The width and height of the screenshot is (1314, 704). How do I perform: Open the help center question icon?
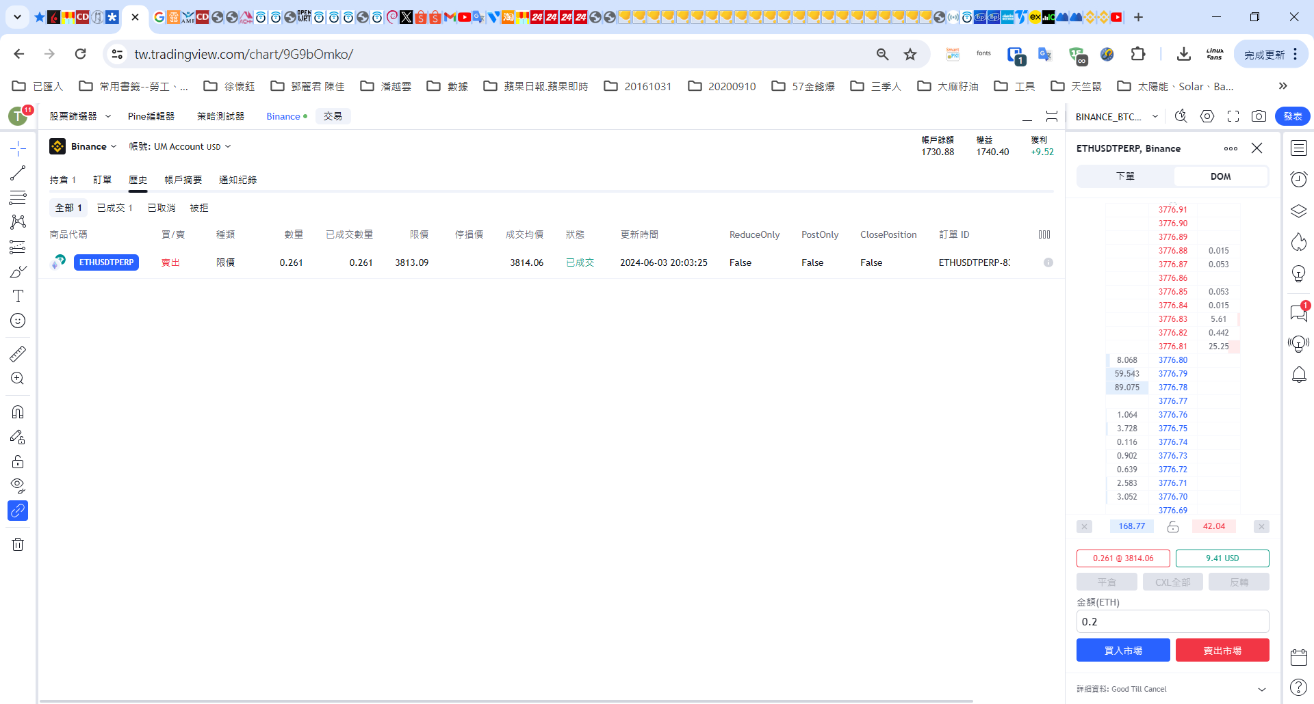pyautogui.click(x=1299, y=687)
